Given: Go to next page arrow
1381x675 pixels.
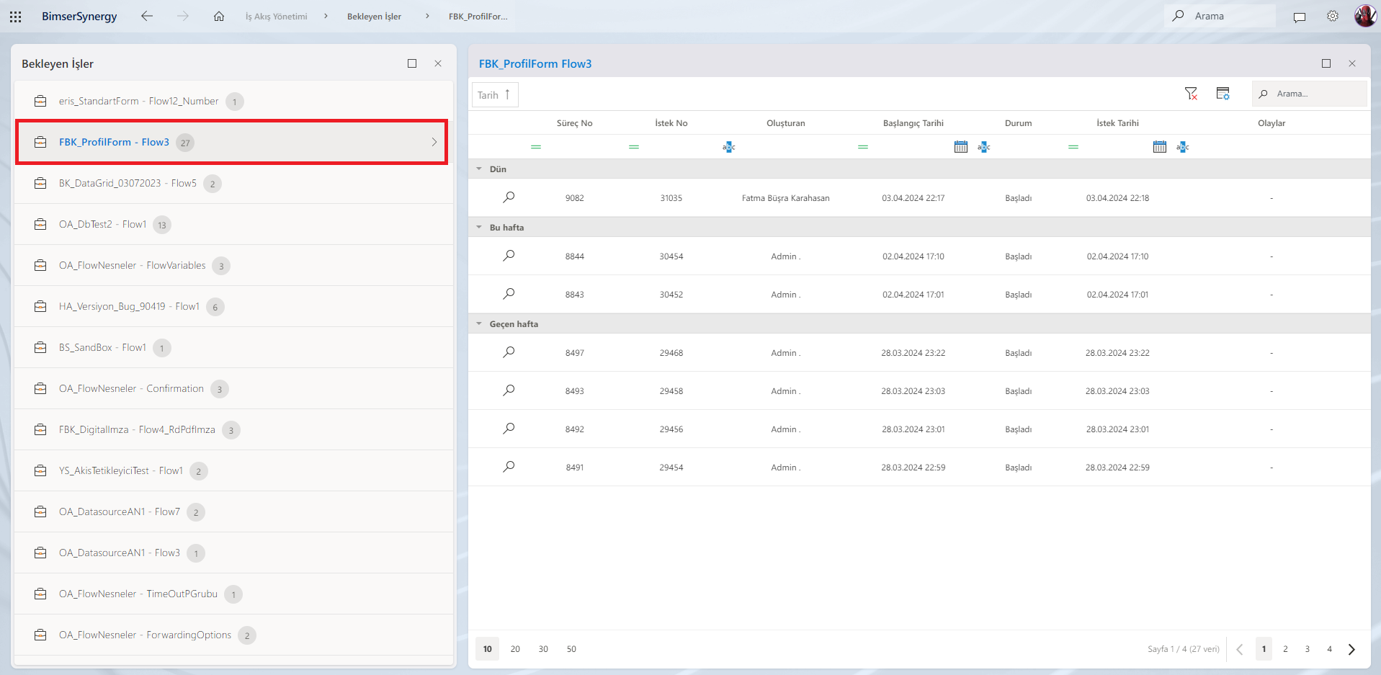Looking at the screenshot, I should [x=1351, y=649].
